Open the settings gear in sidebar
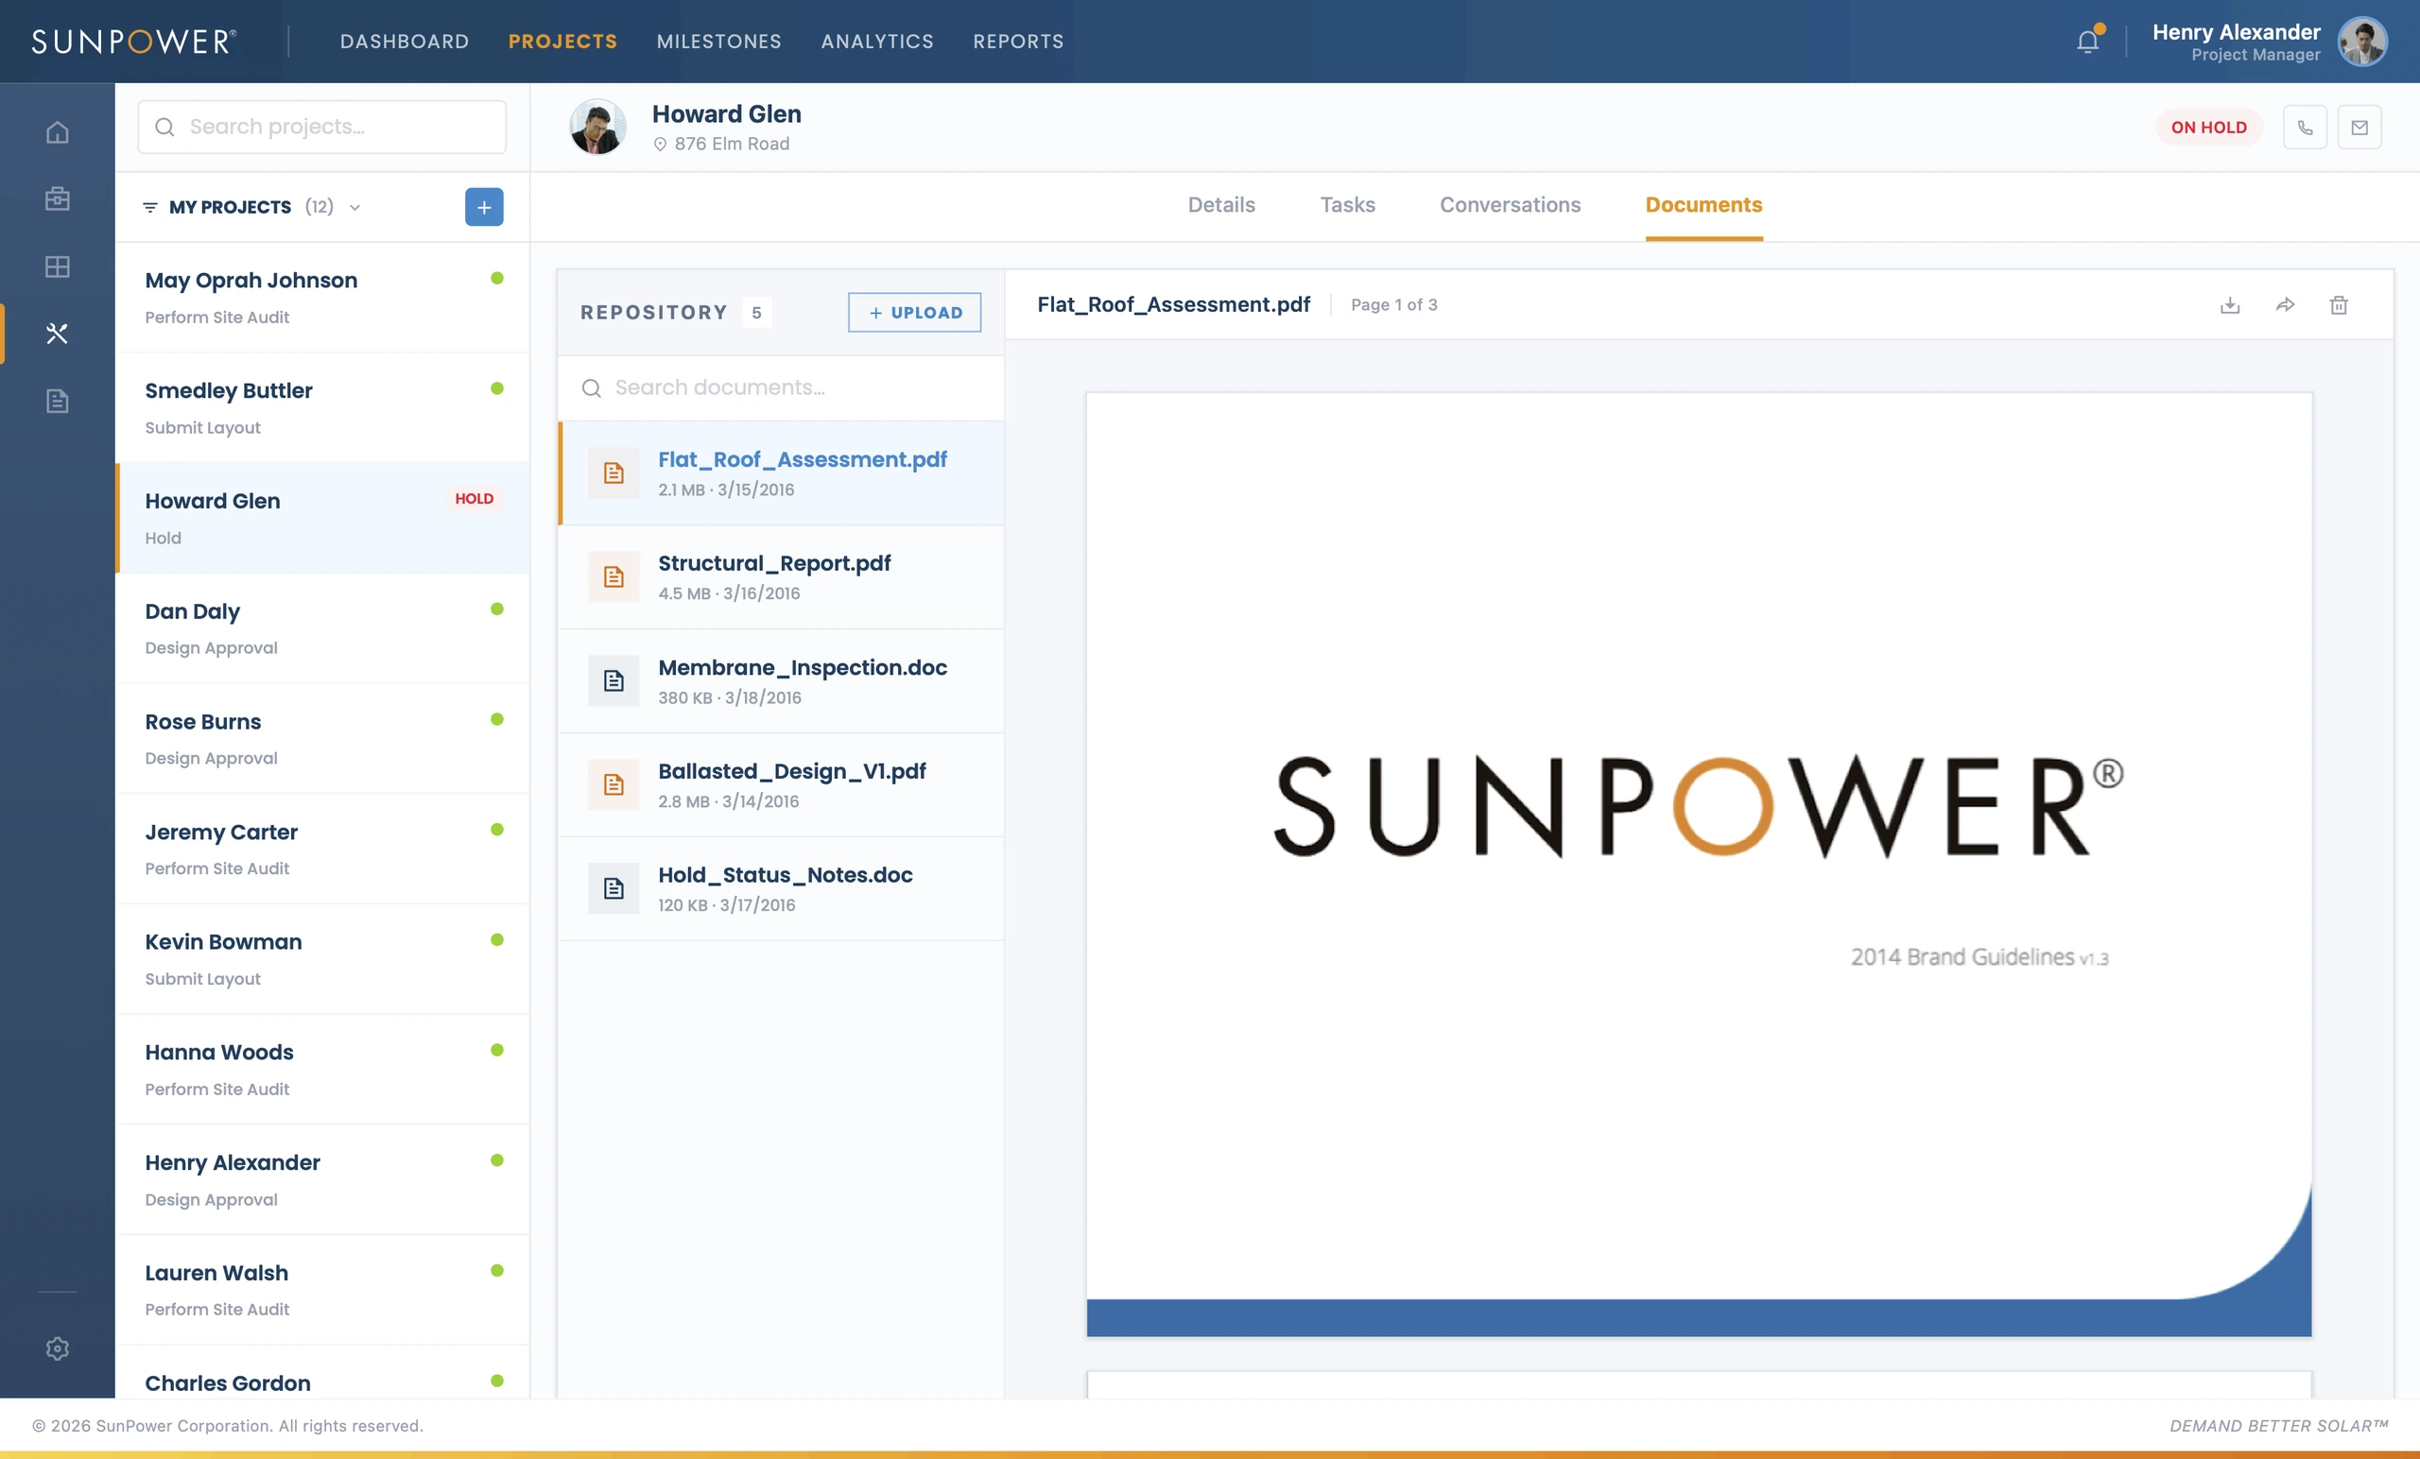 (57, 1348)
